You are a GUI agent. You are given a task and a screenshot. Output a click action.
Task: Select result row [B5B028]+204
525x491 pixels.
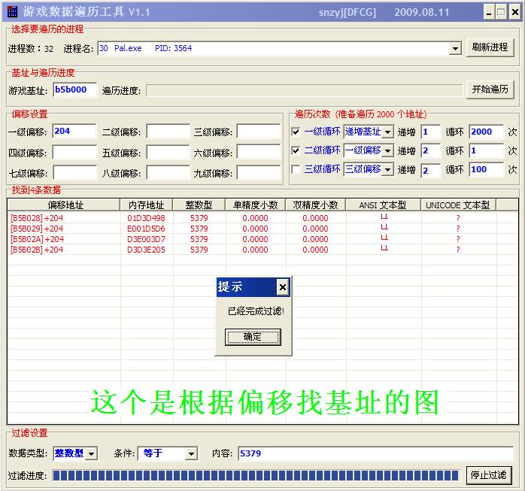click(x=38, y=218)
